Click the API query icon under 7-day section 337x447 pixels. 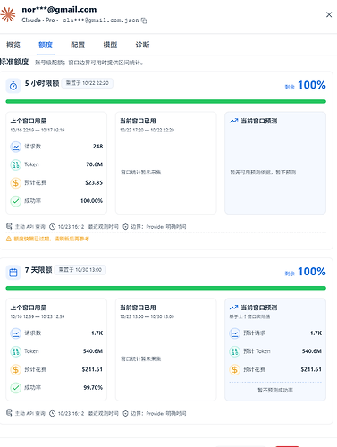pos(9,413)
